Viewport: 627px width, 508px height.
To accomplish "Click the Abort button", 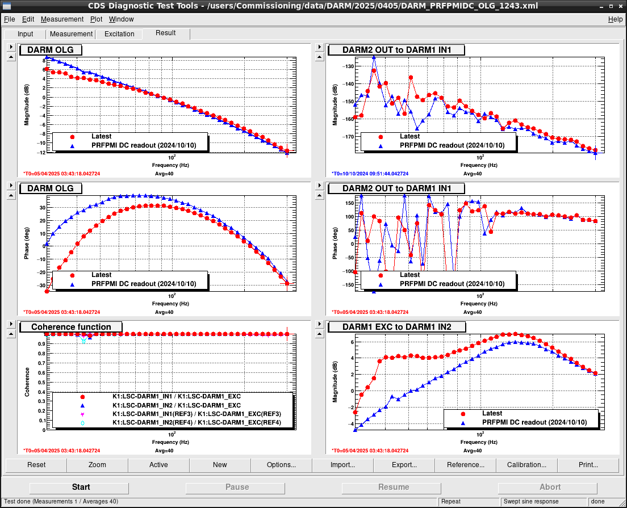I will point(548,488).
